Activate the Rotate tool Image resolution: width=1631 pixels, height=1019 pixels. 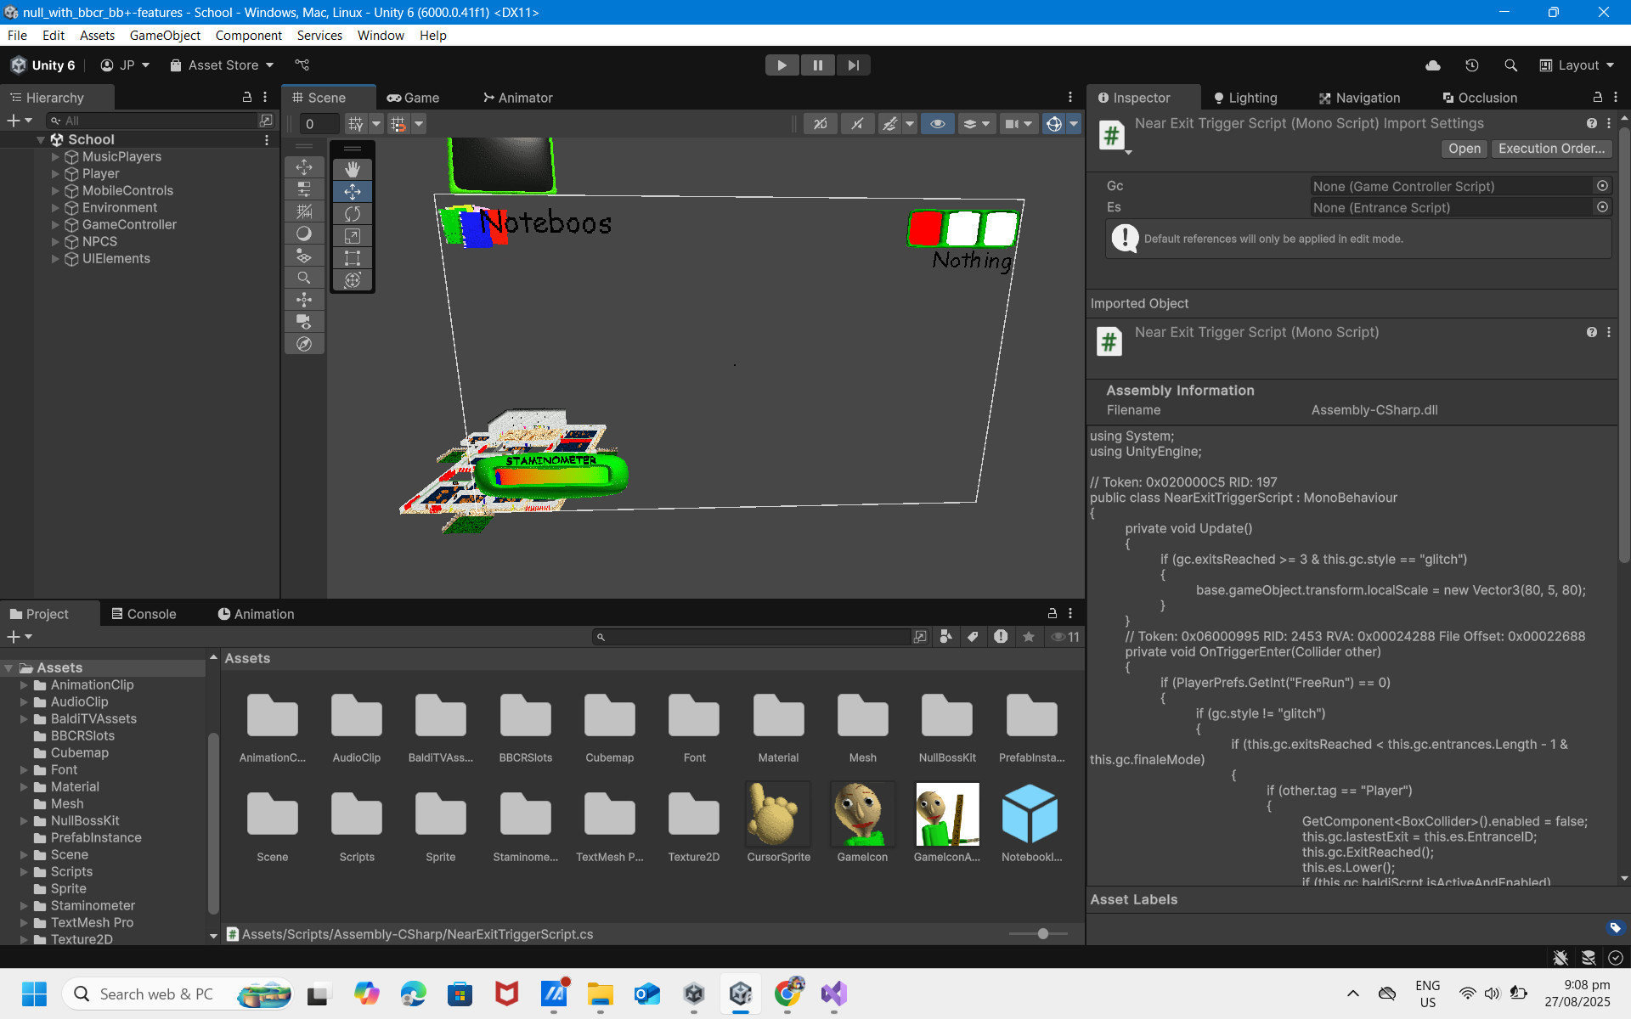click(353, 213)
